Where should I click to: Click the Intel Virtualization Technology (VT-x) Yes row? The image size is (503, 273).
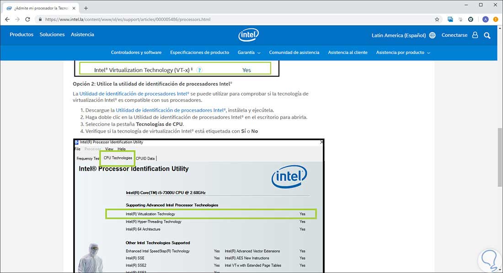tap(175, 69)
